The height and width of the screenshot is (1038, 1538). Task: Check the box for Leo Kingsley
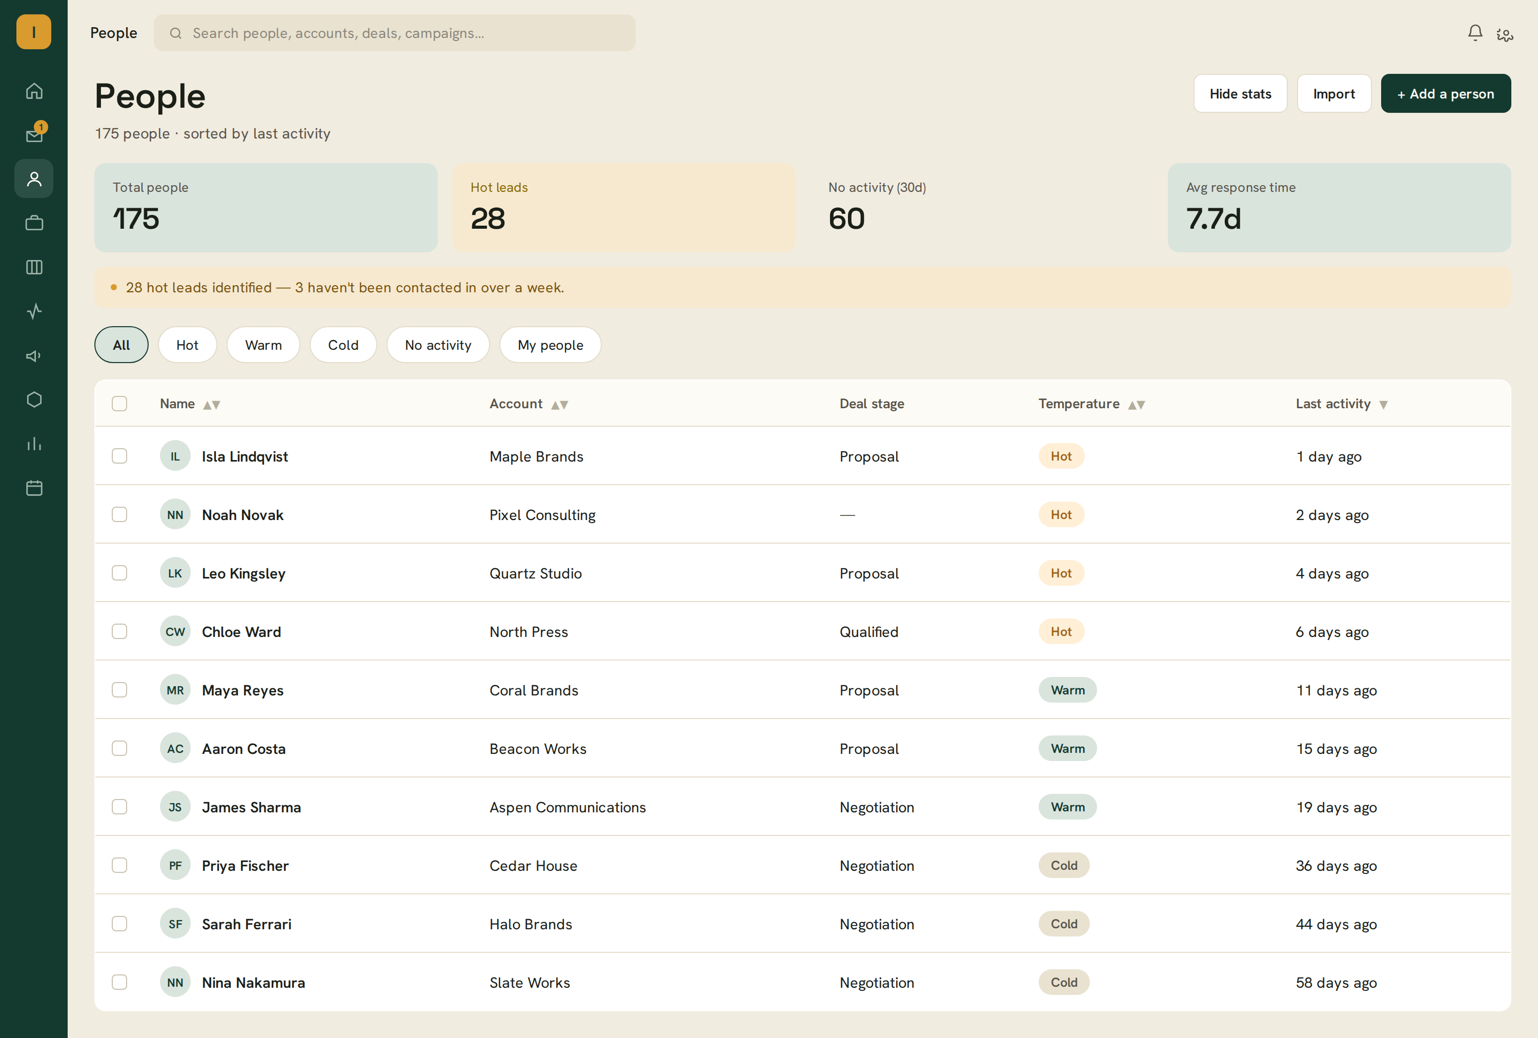120,573
